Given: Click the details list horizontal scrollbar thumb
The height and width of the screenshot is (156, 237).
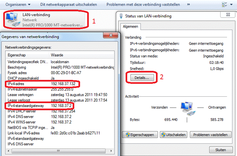Looking at the screenshot, I should click(x=59, y=151).
